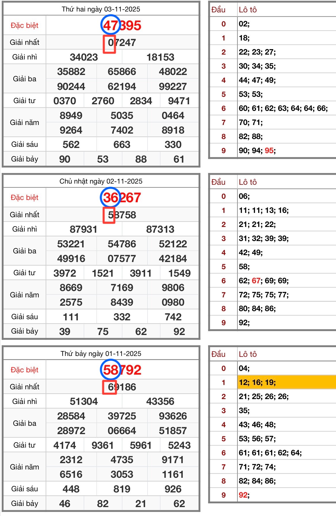Click the blue-circled 58 in special prize 58792
This screenshot has height=516, width=336.
click(110, 370)
